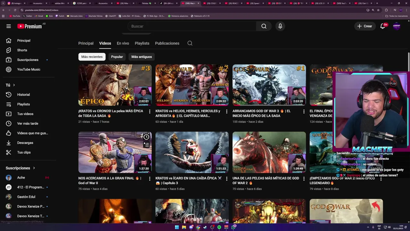The image size is (410, 231).
Task: Show hidden system tray icons
Action: tap(368, 227)
